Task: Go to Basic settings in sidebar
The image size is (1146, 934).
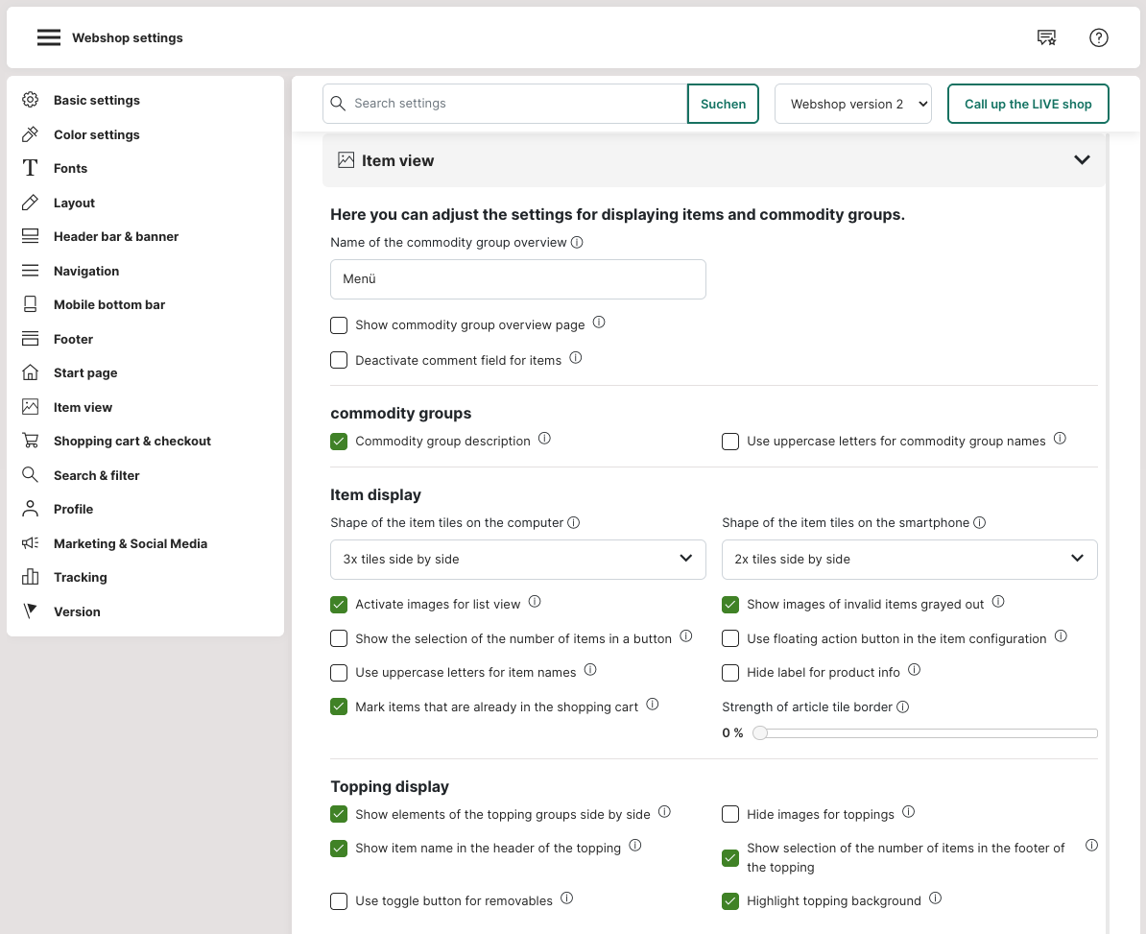Action: click(x=97, y=100)
